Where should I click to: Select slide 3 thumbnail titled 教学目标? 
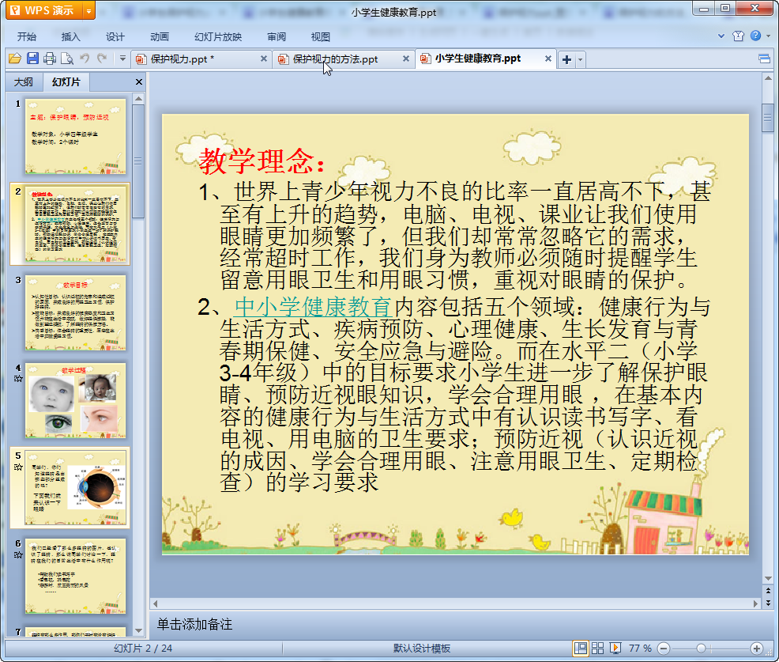point(76,313)
